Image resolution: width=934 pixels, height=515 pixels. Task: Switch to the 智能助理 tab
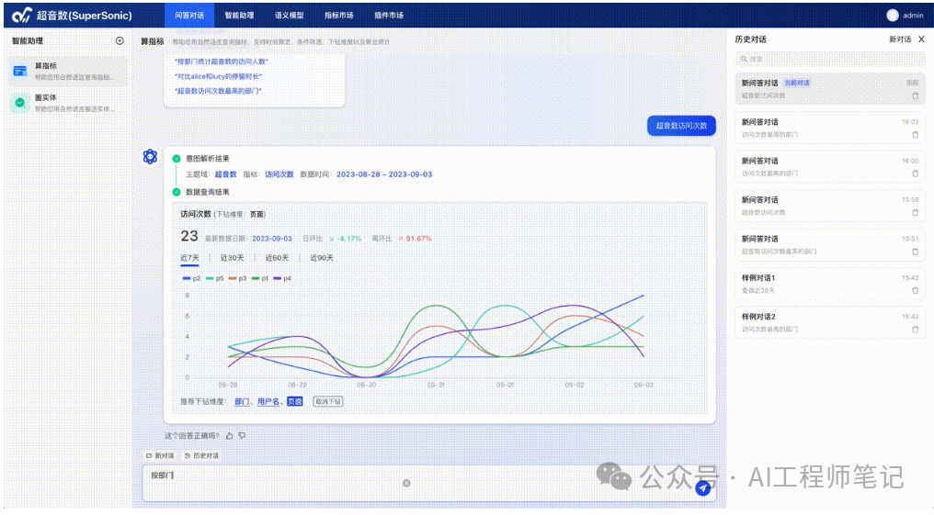point(239,16)
